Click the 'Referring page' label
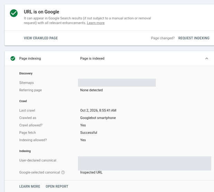This screenshot has width=214, height=192. click(x=30, y=90)
